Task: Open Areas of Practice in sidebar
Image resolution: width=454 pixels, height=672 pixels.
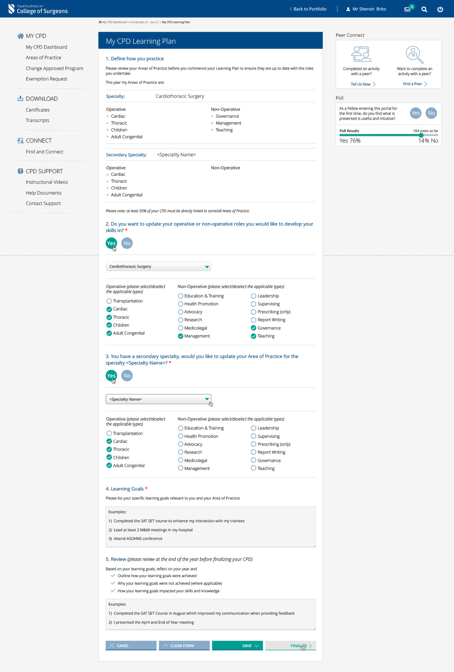Action: (44, 57)
